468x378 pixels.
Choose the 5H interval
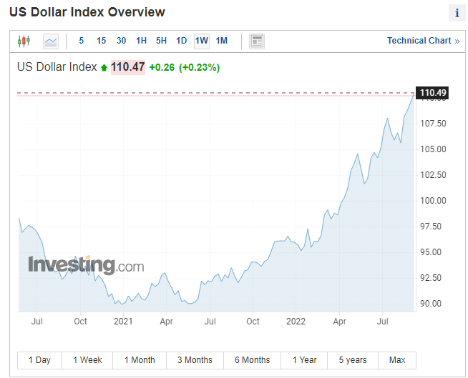[x=161, y=41]
